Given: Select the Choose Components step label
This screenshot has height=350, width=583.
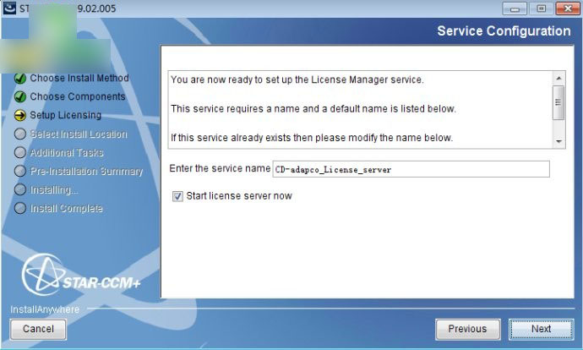Looking at the screenshot, I should click(78, 96).
